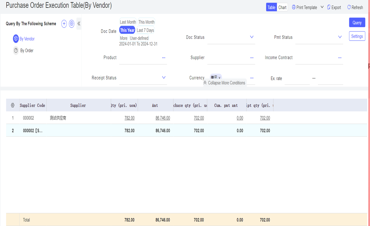Click the Export icon
This screenshot has height=226, width=370.
pyautogui.click(x=329, y=7)
